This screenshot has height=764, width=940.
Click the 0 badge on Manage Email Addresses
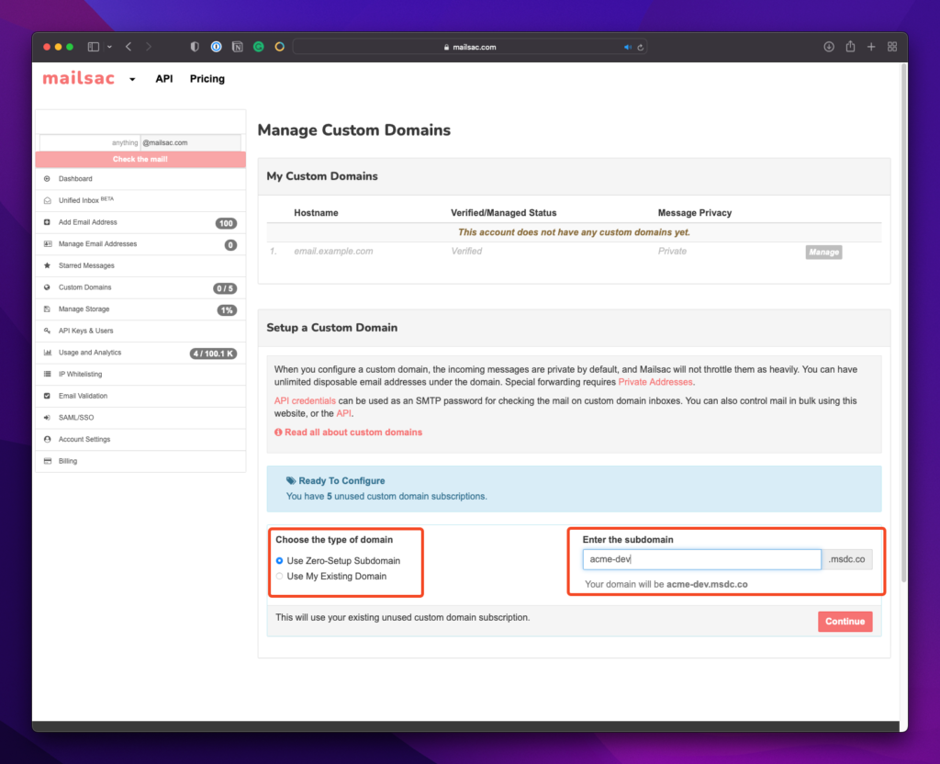point(230,244)
